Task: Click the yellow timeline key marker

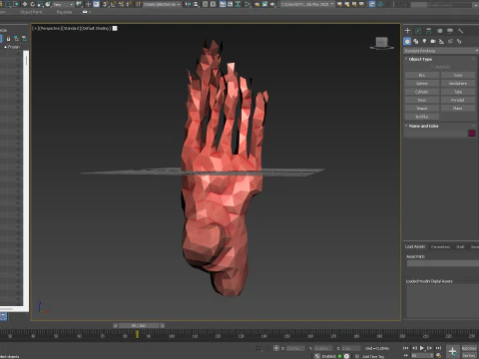Action: pos(137,334)
